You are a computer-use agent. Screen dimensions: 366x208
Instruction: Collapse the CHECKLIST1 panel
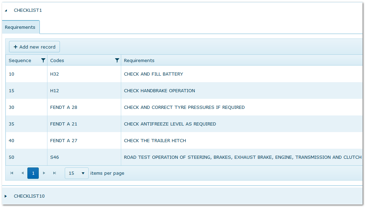click(6, 10)
